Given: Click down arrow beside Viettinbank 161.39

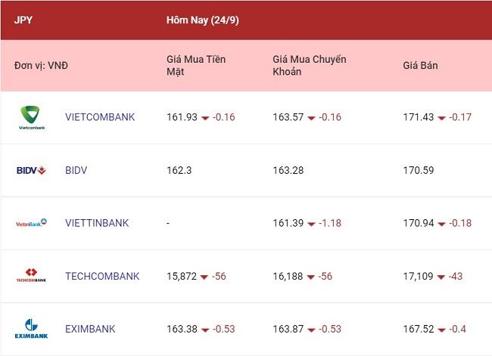Looking at the screenshot, I should [311, 224].
